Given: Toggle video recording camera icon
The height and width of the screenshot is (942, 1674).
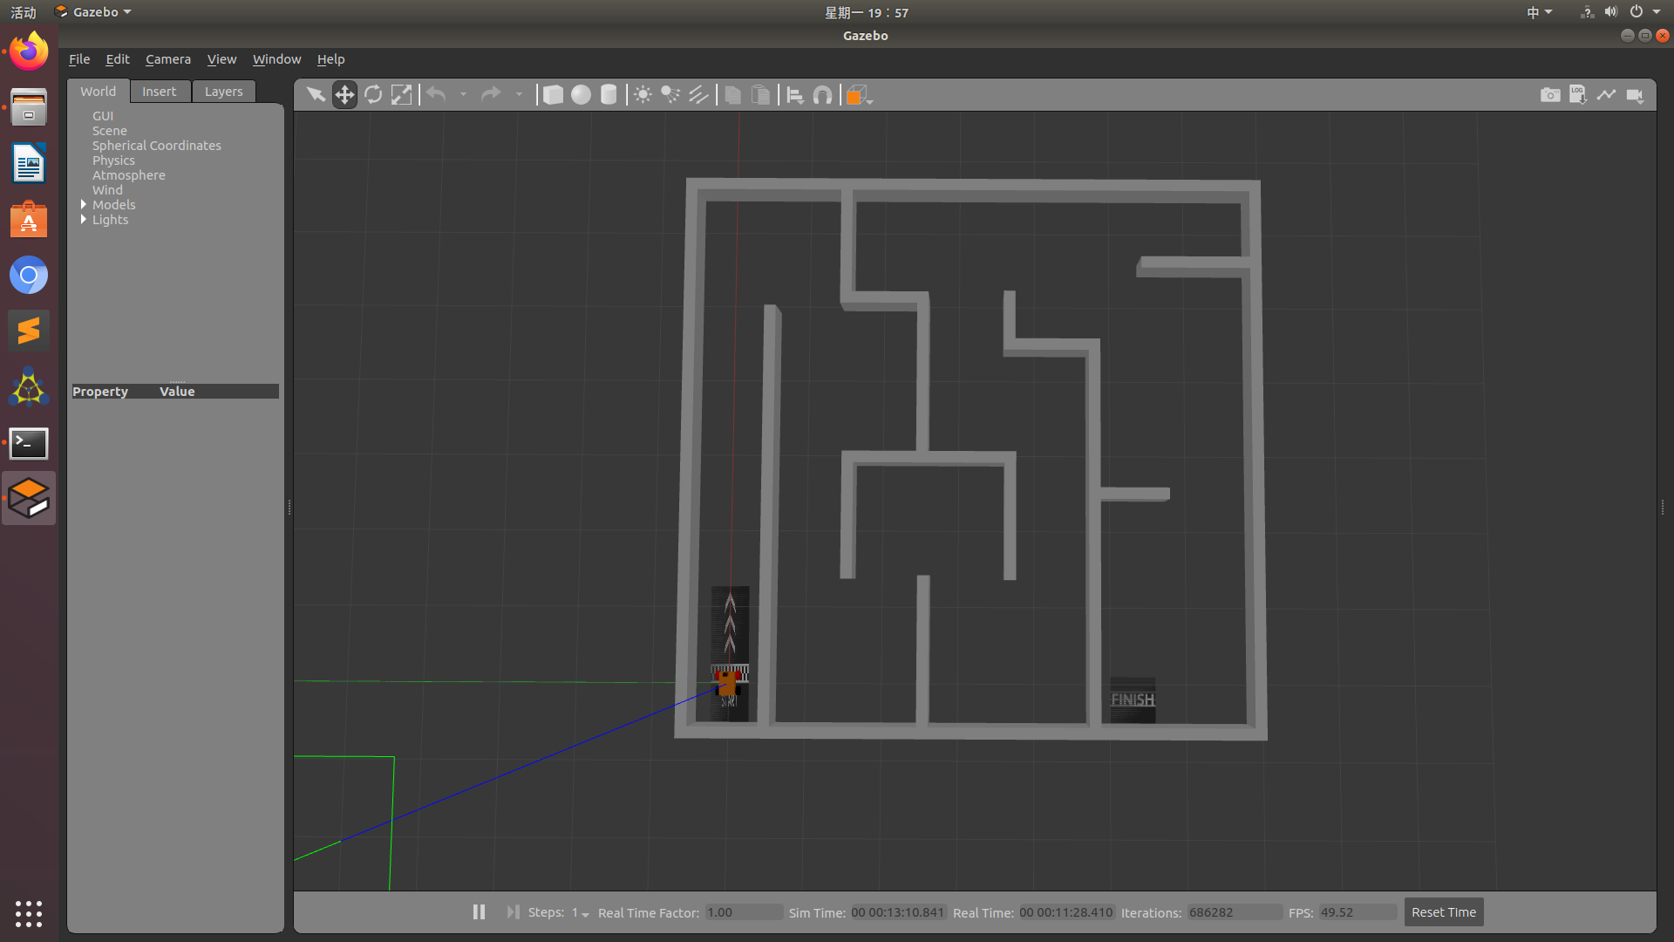Looking at the screenshot, I should point(1635,94).
